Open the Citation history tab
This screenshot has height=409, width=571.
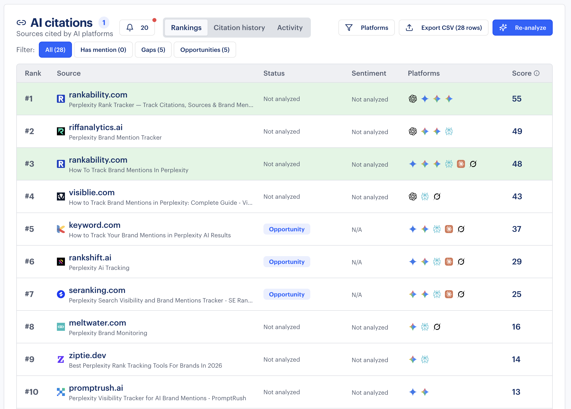[239, 27]
